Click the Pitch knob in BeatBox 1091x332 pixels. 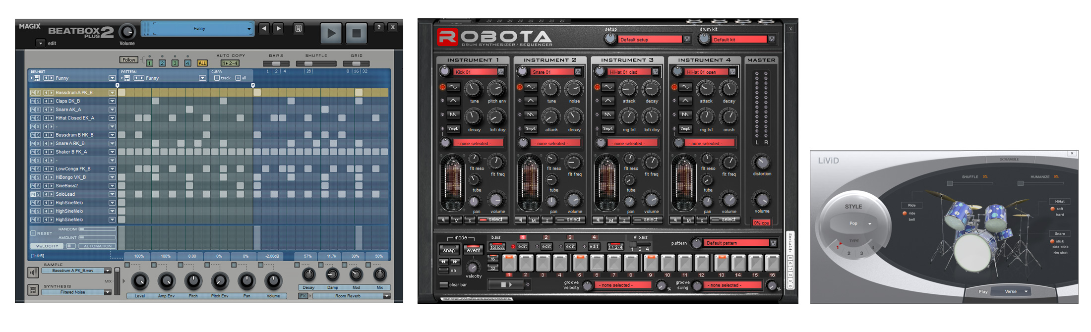pyautogui.click(x=193, y=281)
